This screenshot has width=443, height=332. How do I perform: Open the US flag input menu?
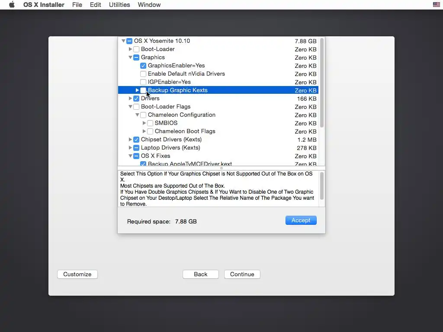[436, 4]
